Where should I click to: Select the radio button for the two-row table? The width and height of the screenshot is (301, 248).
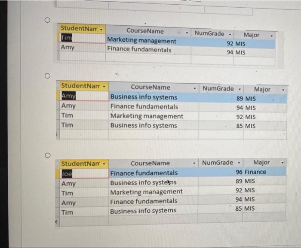click(47, 20)
